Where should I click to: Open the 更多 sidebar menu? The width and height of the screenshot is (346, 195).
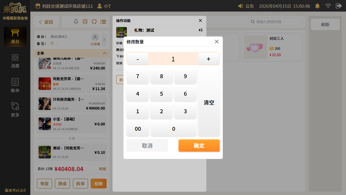pyautogui.click(x=15, y=110)
